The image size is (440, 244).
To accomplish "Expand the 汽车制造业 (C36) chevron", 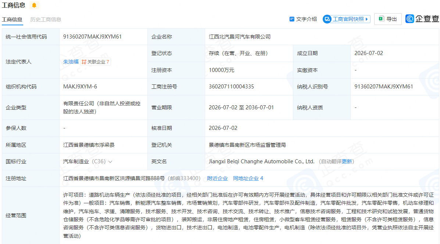I will (110, 162).
